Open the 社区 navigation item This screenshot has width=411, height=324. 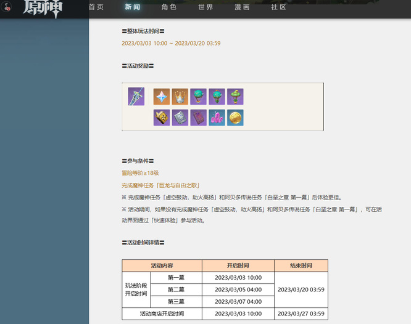point(278,7)
